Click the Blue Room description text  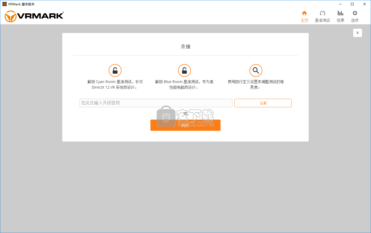[x=184, y=85]
